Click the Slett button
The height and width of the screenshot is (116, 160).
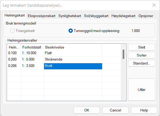tap(142, 47)
